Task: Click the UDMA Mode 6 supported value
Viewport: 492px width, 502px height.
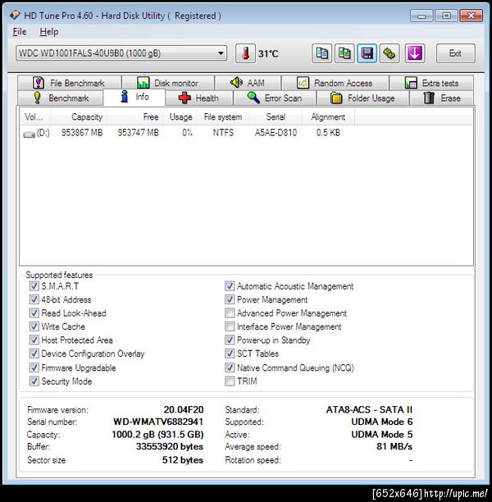Action: point(382,422)
